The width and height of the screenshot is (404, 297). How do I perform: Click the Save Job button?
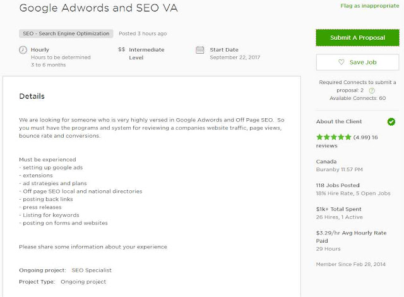click(x=357, y=62)
